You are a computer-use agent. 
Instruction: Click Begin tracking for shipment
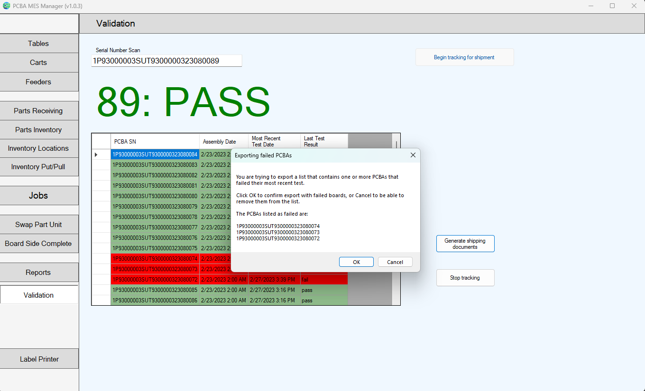coord(464,57)
